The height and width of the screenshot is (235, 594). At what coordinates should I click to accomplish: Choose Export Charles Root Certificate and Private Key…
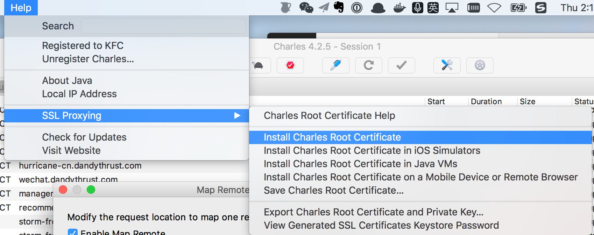420,212
